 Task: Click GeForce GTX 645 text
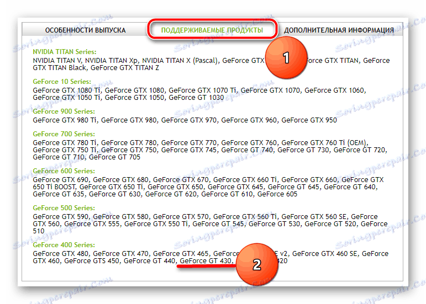[x=235, y=187]
